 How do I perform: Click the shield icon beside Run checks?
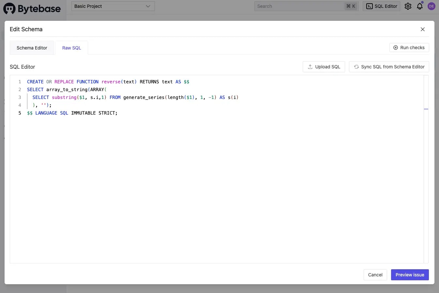395,47
